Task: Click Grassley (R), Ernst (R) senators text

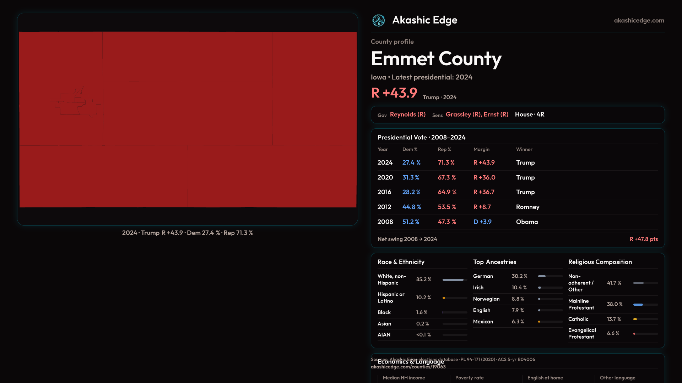Action: coord(477,115)
